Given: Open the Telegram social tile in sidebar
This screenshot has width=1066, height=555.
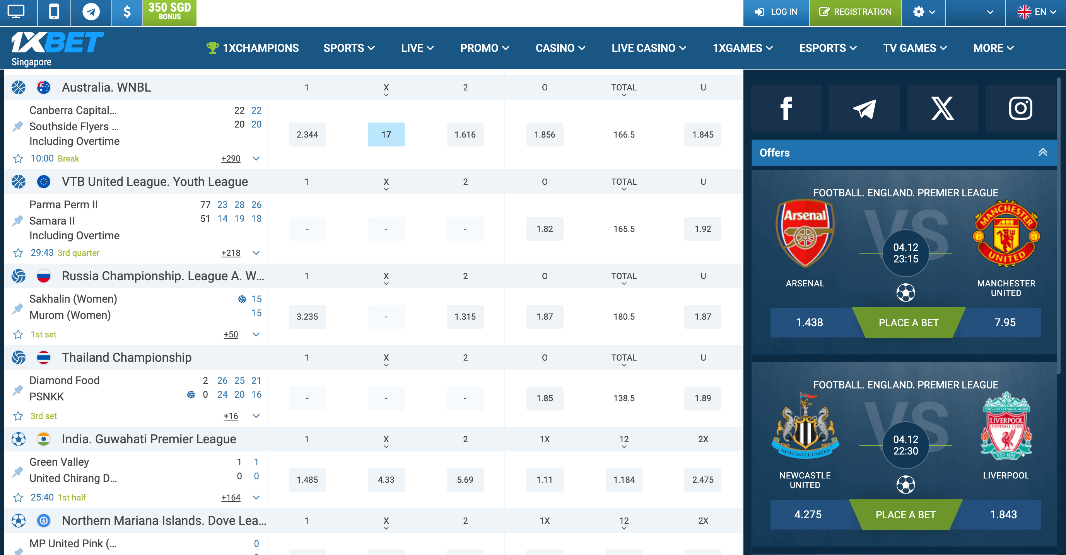Looking at the screenshot, I should [864, 108].
